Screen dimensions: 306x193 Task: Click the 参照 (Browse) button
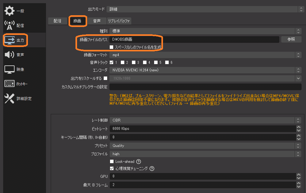(291, 39)
